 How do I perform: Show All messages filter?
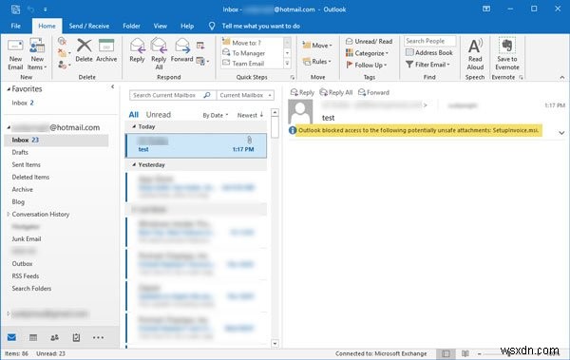pos(133,115)
